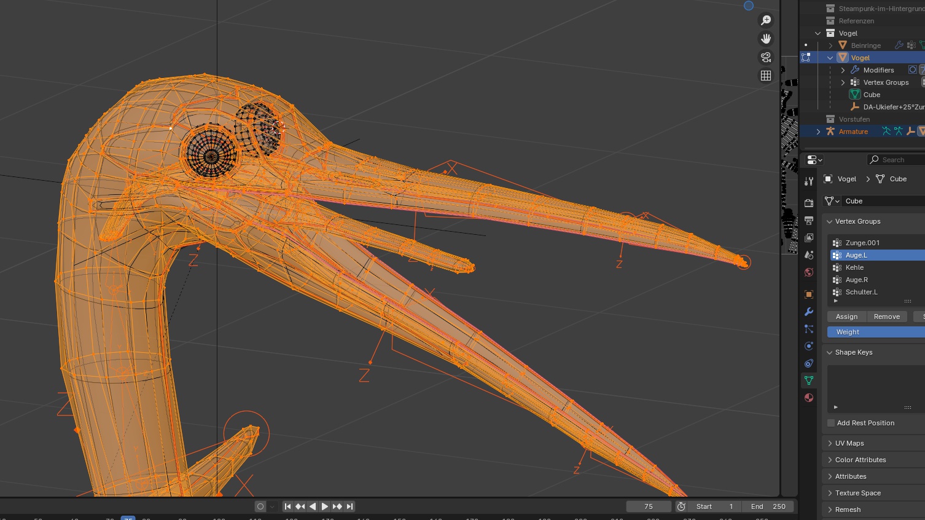The image size is (925, 520).
Task: Select the Vorstufen collection in outliner
Action: click(x=854, y=119)
